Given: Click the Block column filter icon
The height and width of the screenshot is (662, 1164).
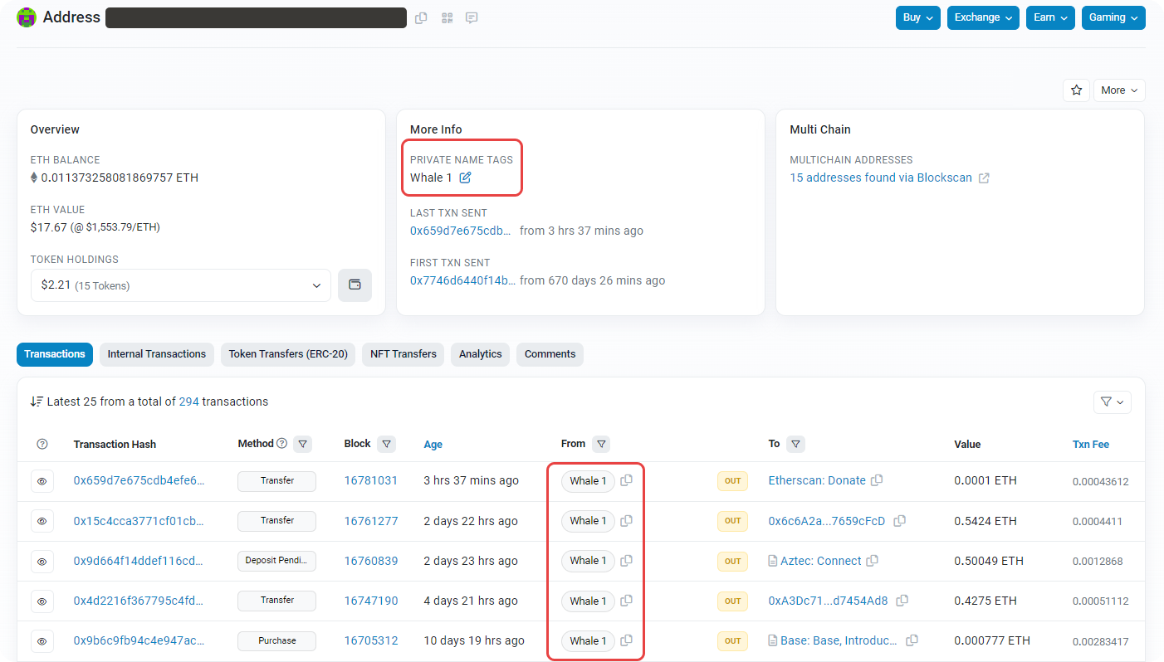Looking at the screenshot, I should (x=386, y=444).
